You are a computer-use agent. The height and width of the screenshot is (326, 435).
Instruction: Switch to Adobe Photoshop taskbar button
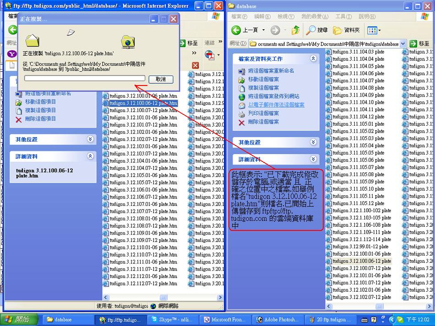point(277,320)
